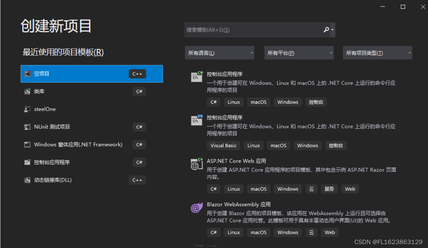The image size is (428, 248).
Task: Click the macOS tag on VB console app
Action: tap(279, 145)
